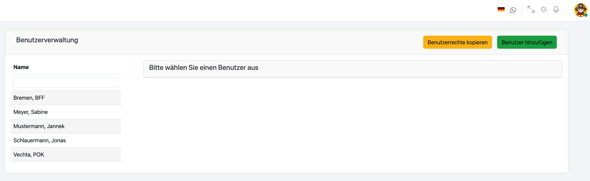Open the German flag language selector
Viewport: 590px width, 181px height.
point(501,9)
